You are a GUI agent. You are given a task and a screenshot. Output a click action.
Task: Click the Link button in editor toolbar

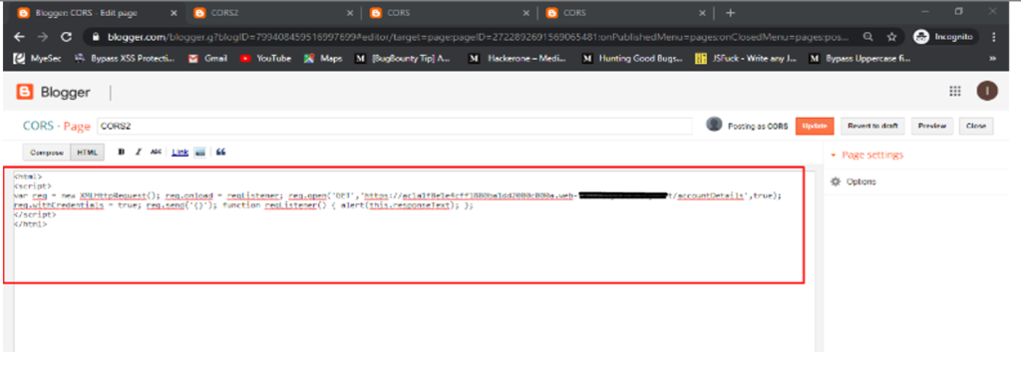pos(179,153)
